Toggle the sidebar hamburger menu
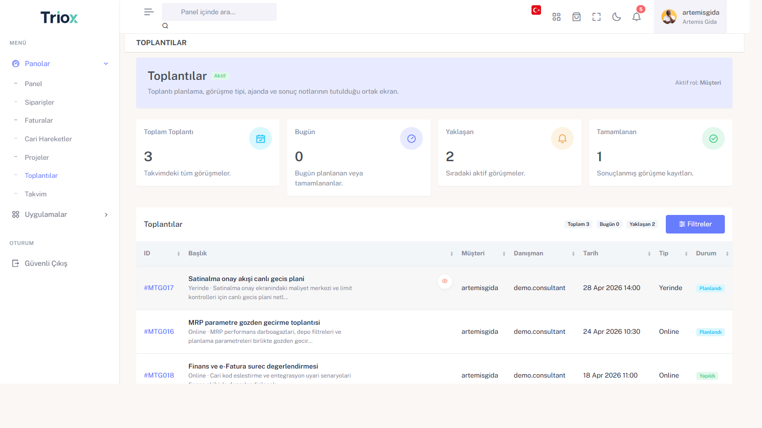762x428 pixels. coord(149,12)
